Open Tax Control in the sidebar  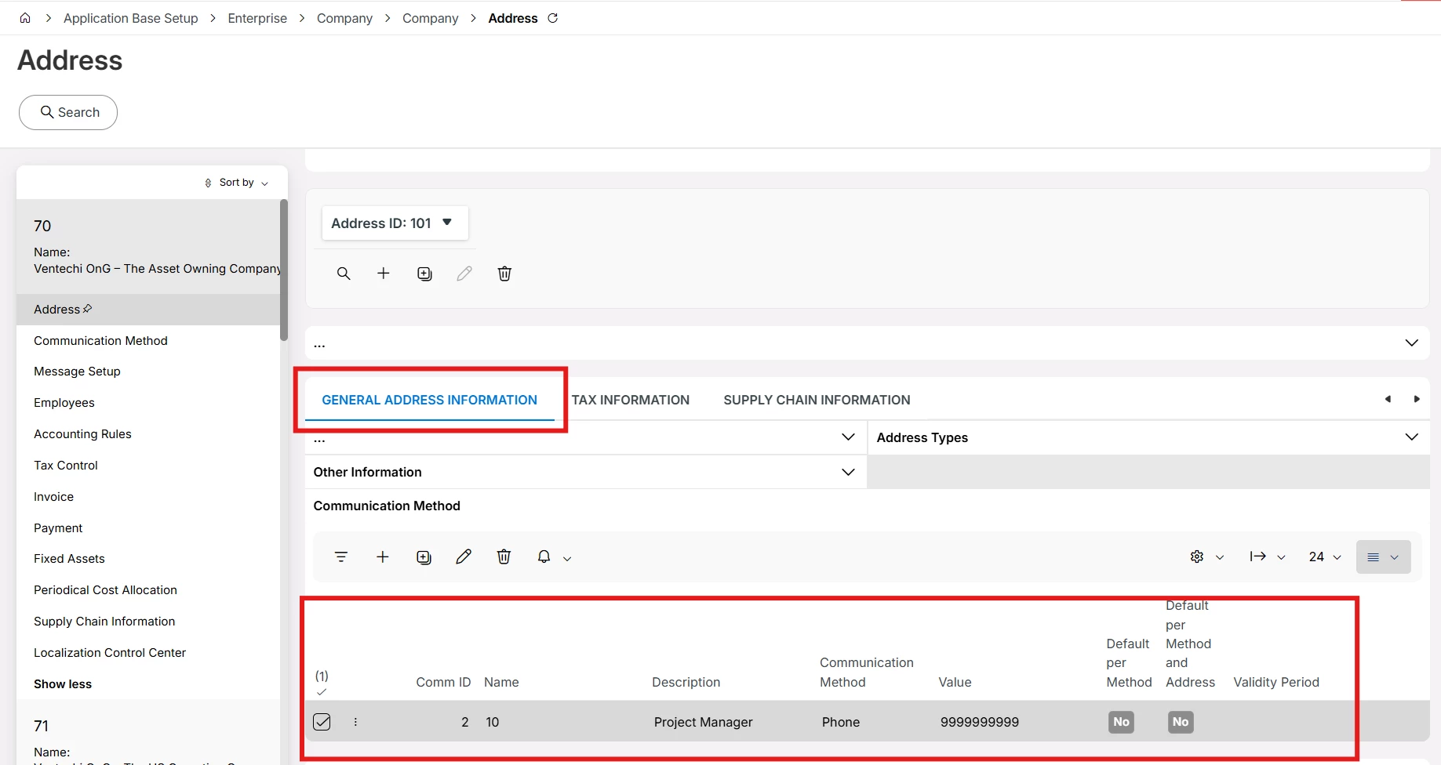tap(66, 466)
